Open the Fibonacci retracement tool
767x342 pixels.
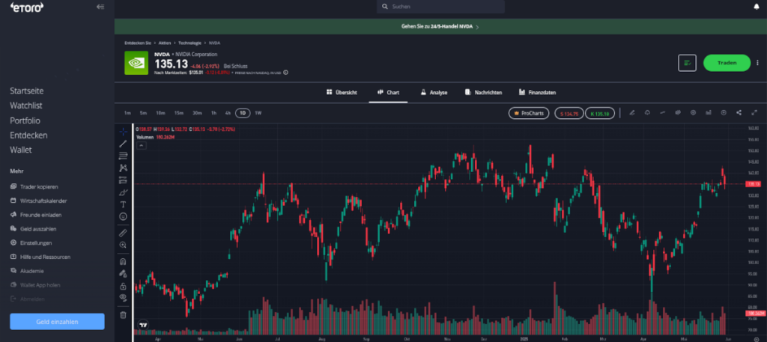(124, 156)
